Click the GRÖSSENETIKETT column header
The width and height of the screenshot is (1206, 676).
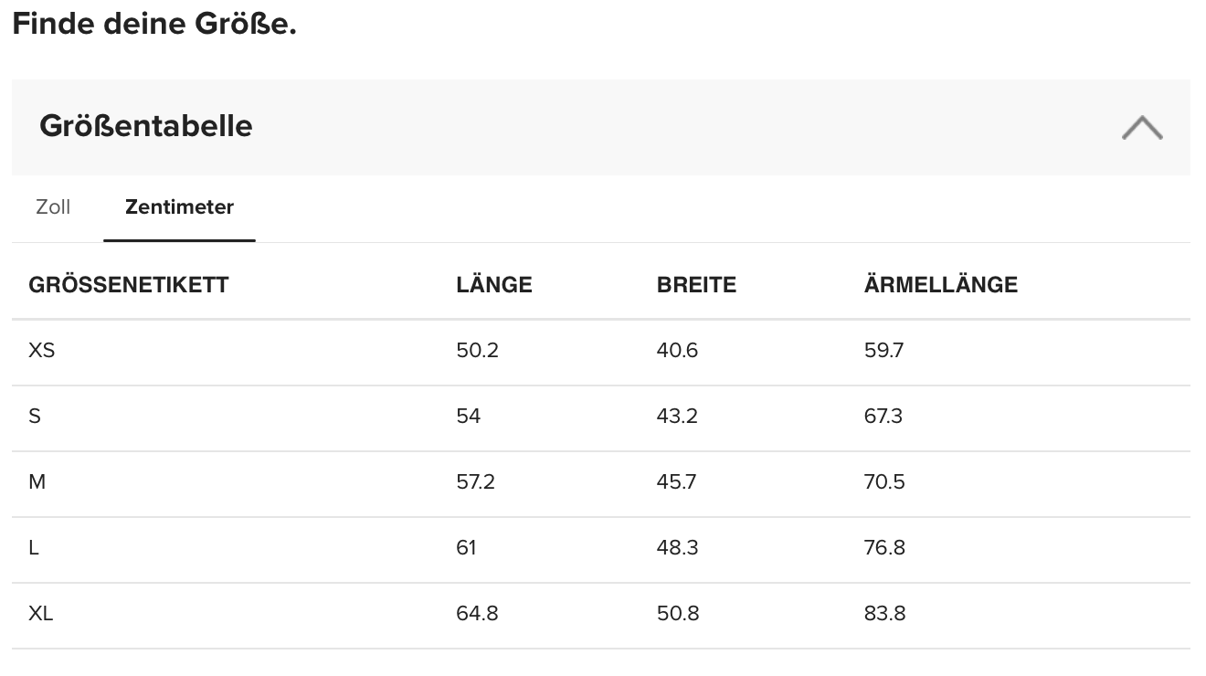[129, 285]
